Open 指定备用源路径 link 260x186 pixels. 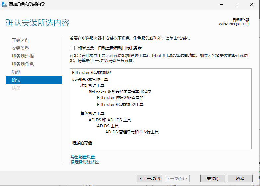tap(85, 162)
